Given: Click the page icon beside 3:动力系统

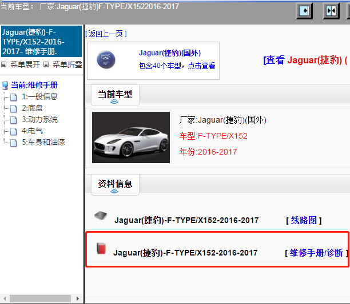Looking at the screenshot, I should pyautogui.click(x=14, y=120).
